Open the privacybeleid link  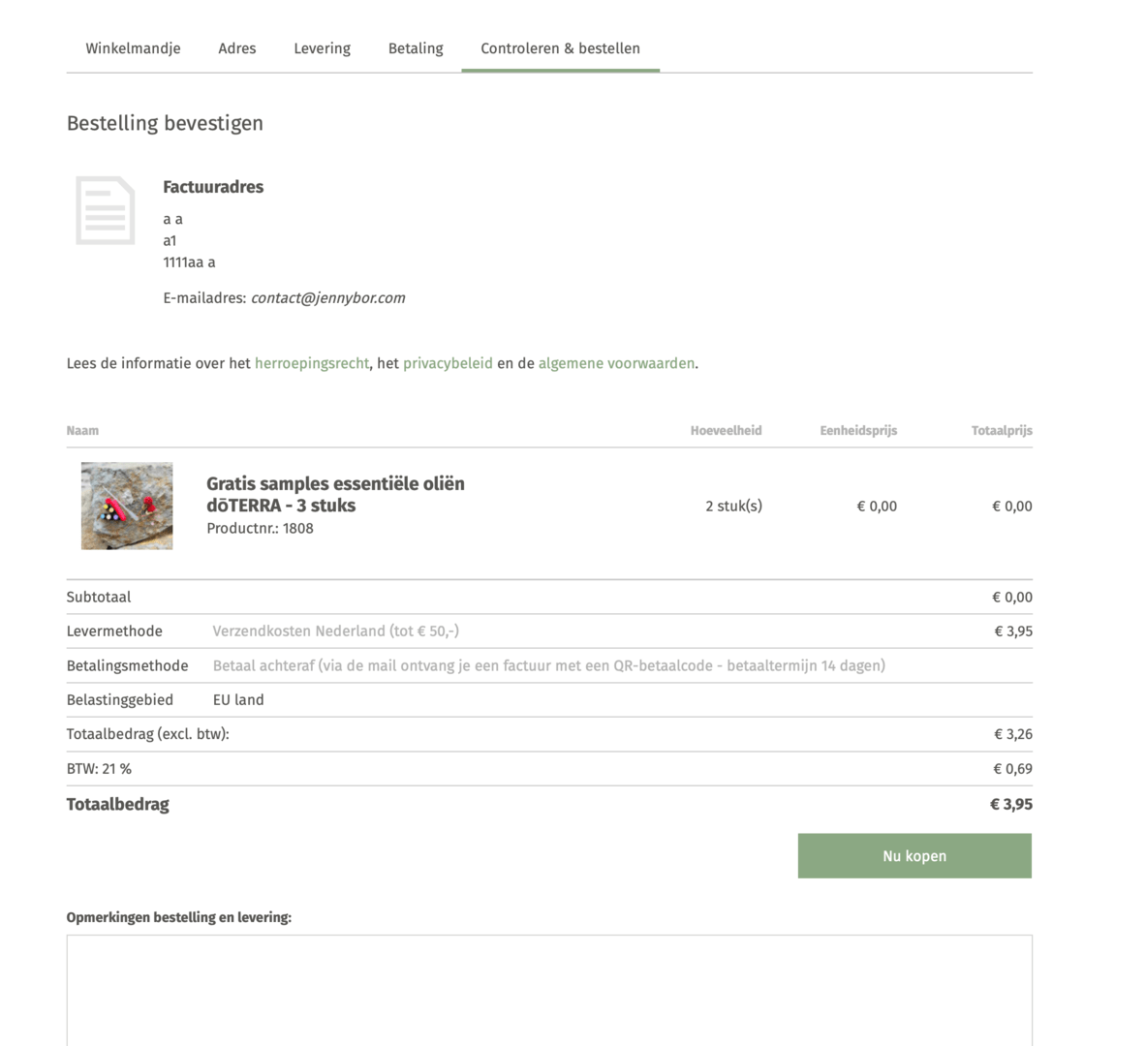coord(448,364)
